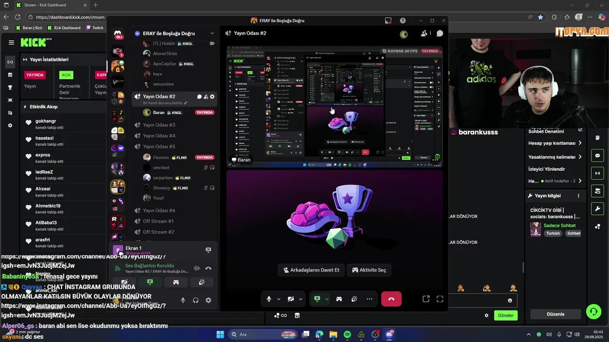Open chat icon on Yayın Odası #2 row
Screen dimensions: 609x342
[x=199, y=96]
